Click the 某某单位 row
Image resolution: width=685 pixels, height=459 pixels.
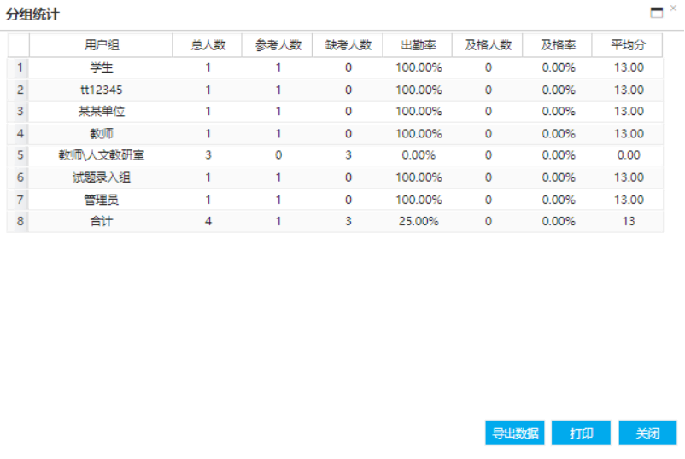pos(101,112)
